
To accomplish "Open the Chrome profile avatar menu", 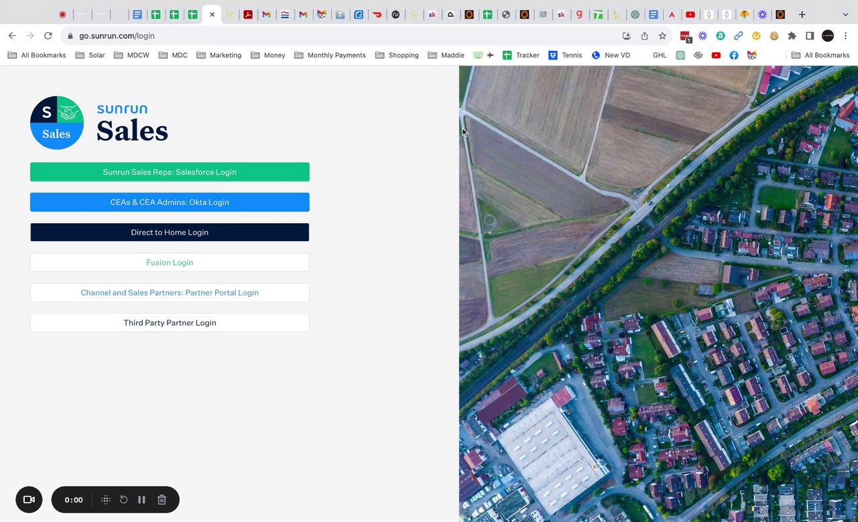I will tap(828, 36).
